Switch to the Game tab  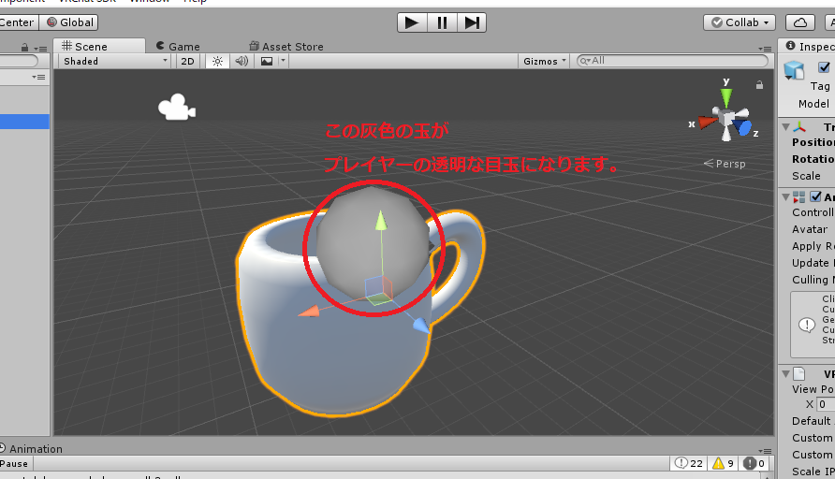tap(179, 46)
